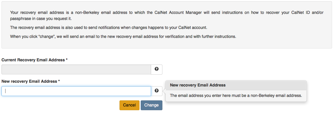Image resolution: width=335 pixels, height=116 pixels.
Task: Click the required asterisk after New recovery Email Address
Action: point(59,81)
